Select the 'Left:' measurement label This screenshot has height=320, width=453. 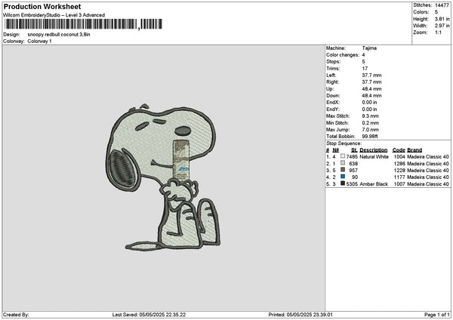click(331, 75)
